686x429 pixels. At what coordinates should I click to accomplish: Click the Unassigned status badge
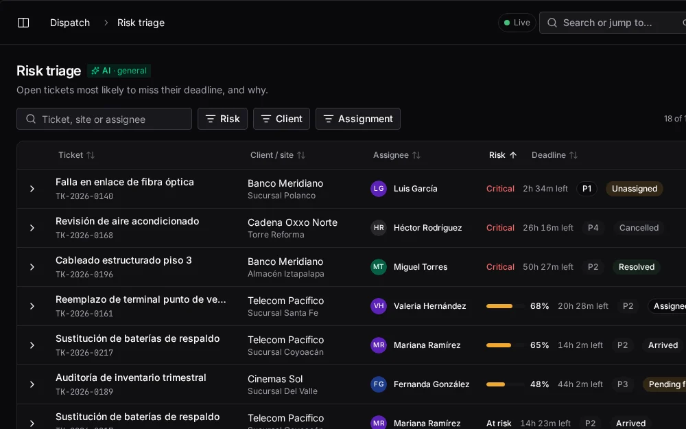(635, 189)
